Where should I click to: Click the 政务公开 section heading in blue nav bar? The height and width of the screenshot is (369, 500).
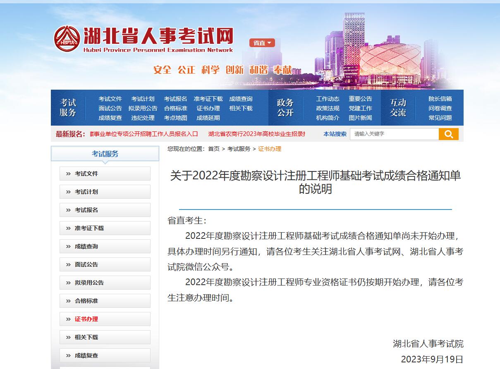coord(285,107)
